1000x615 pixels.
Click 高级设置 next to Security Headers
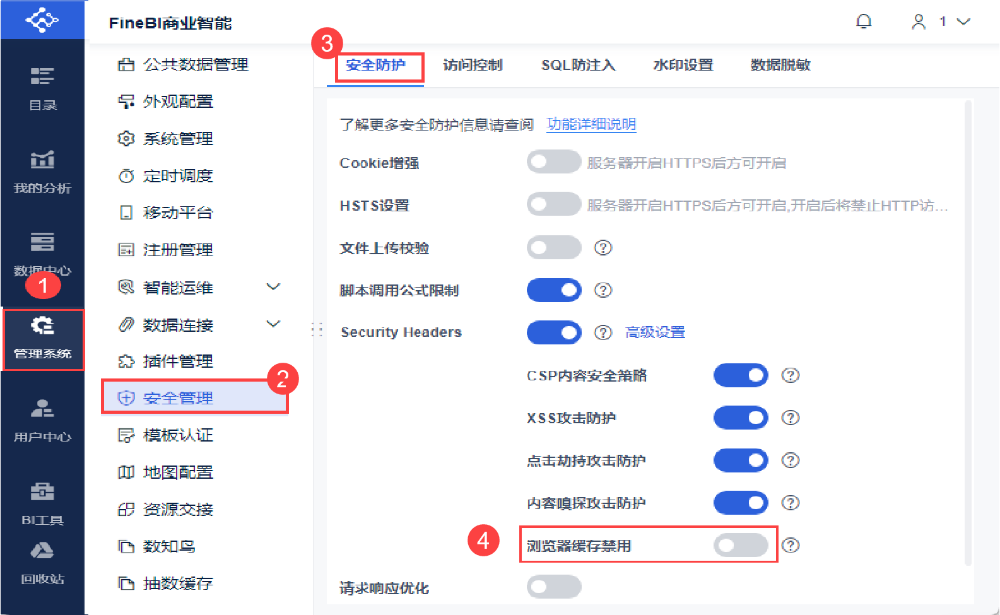point(655,332)
